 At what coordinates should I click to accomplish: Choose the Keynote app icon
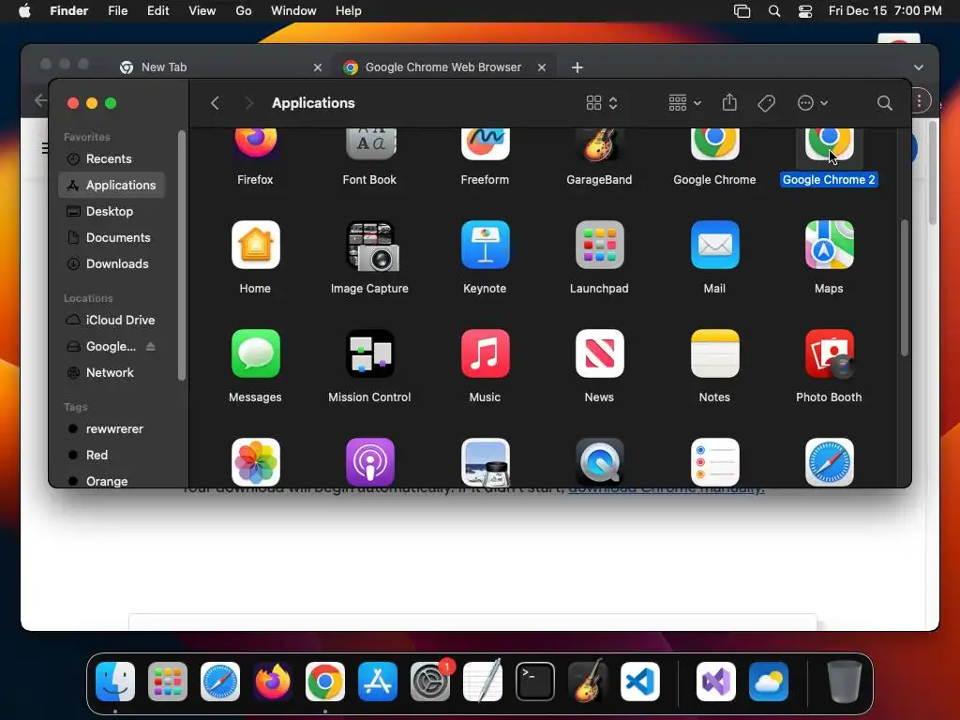(485, 245)
